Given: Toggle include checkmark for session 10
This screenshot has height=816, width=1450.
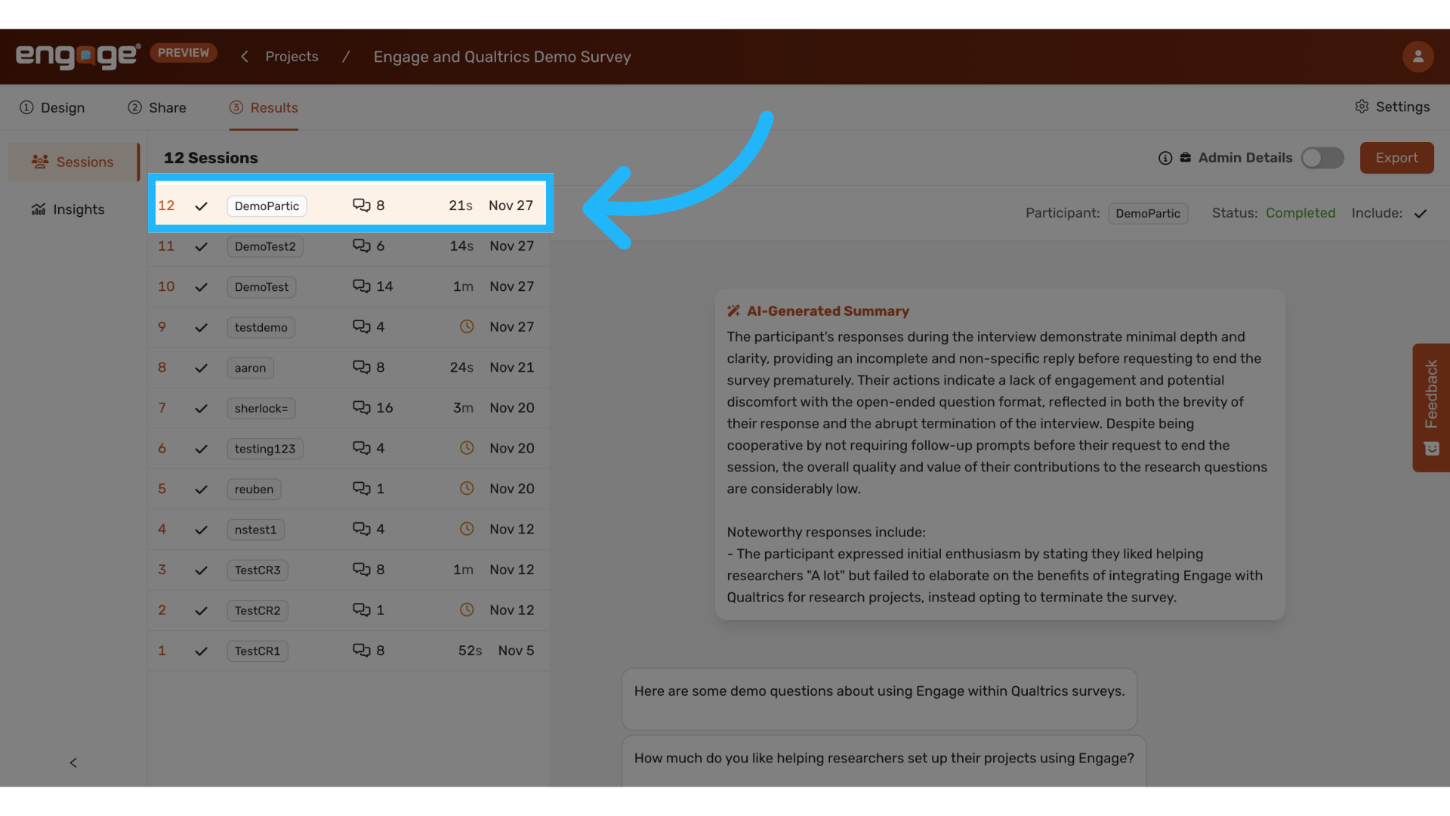Looking at the screenshot, I should pyautogui.click(x=201, y=287).
